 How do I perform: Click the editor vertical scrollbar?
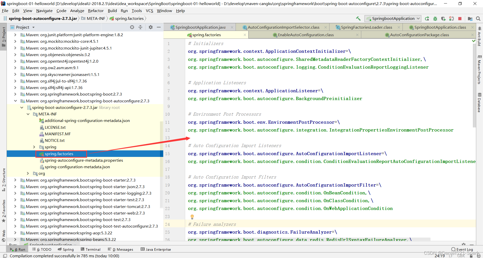point(474,85)
